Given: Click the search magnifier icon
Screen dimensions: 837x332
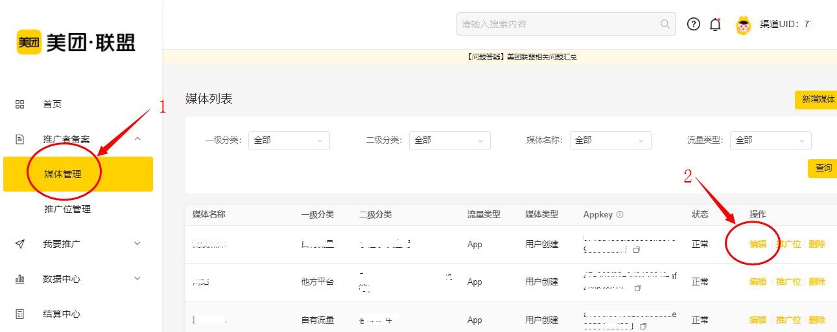Looking at the screenshot, I should [x=665, y=24].
